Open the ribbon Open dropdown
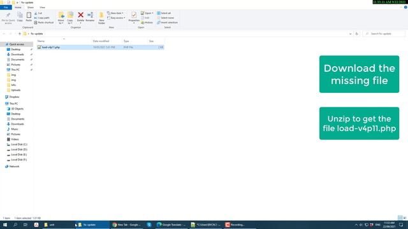This screenshot has height=229, width=408. point(147,13)
